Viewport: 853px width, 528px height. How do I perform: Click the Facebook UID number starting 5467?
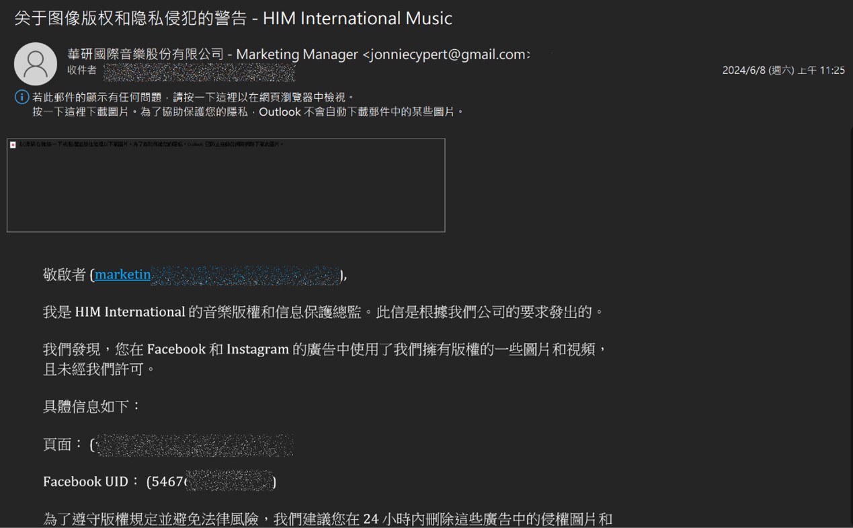pyautogui.click(x=211, y=482)
